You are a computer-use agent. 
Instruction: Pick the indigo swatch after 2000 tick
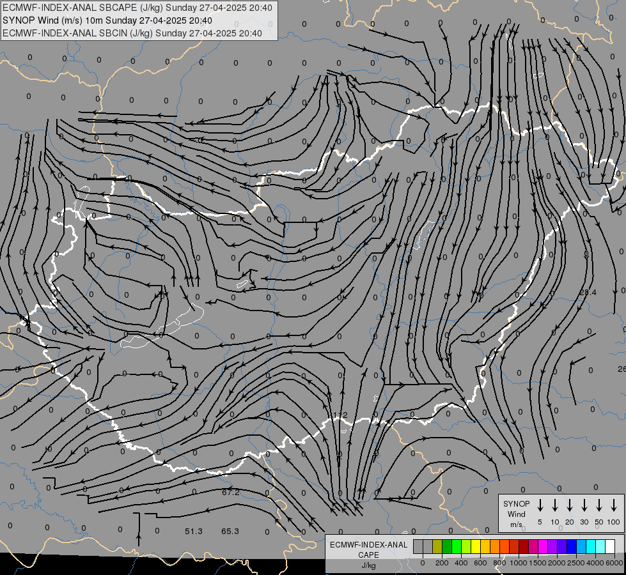coord(561,546)
